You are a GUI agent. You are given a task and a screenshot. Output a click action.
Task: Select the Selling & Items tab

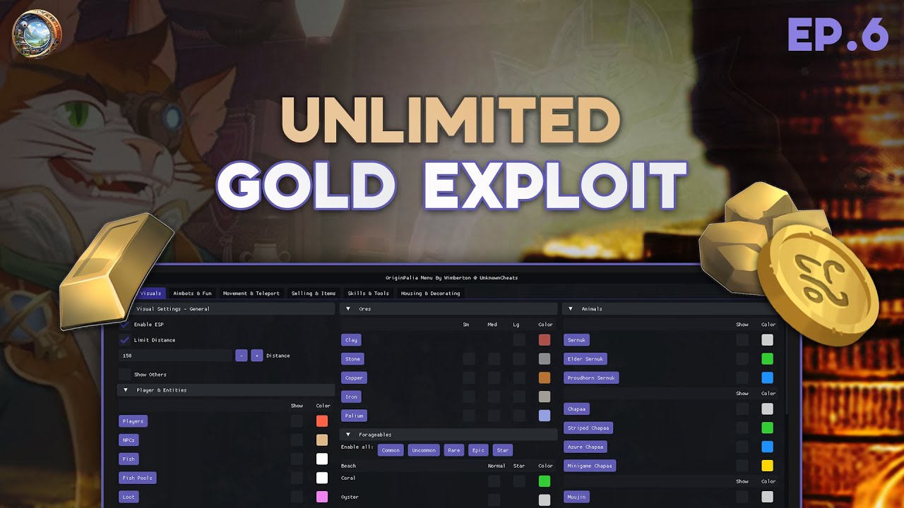pos(314,293)
